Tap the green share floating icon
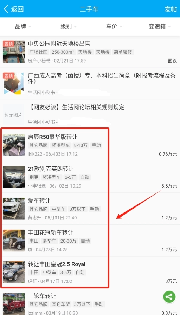This screenshot has height=315, width=180. point(169,296)
